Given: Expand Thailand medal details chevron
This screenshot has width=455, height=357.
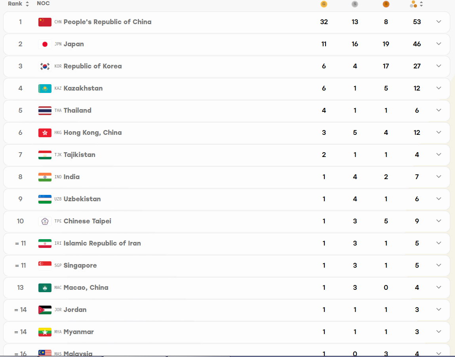Looking at the screenshot, I should click(x=438, y=110).
